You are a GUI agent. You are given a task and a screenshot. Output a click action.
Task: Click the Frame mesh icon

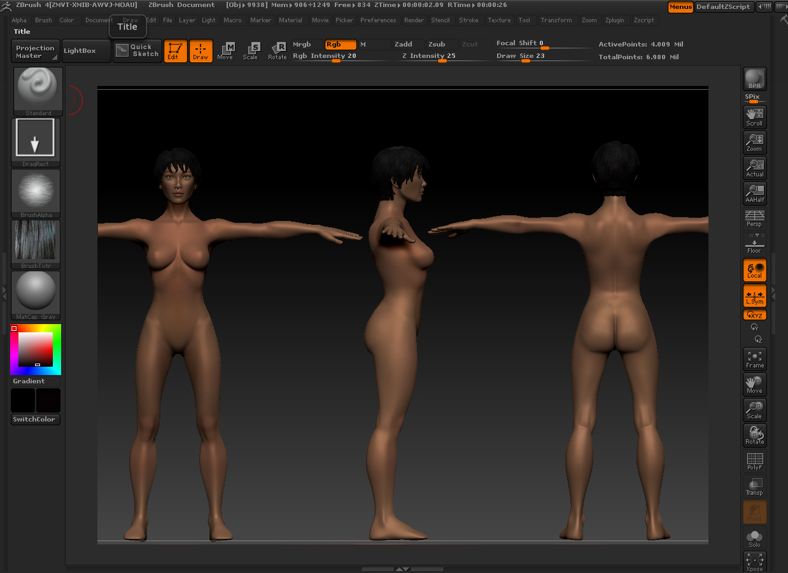tap(754, 359)
